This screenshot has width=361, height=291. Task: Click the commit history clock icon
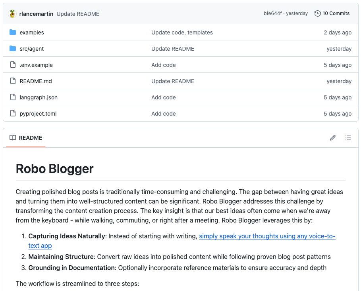(x=317, y=13)
